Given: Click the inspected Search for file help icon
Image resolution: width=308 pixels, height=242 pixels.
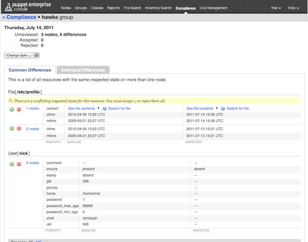Looking at the screenshot, I should pos(223,108).
